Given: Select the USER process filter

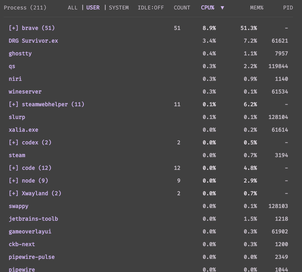Looking at the screenshot, I should pyautogui.click(x=93, y=8).
